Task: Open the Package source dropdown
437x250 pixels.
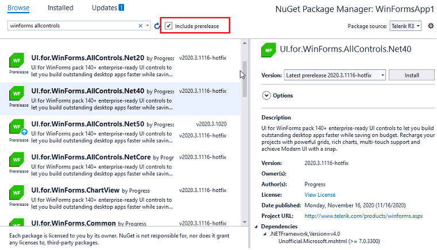Action: [405, 26]
